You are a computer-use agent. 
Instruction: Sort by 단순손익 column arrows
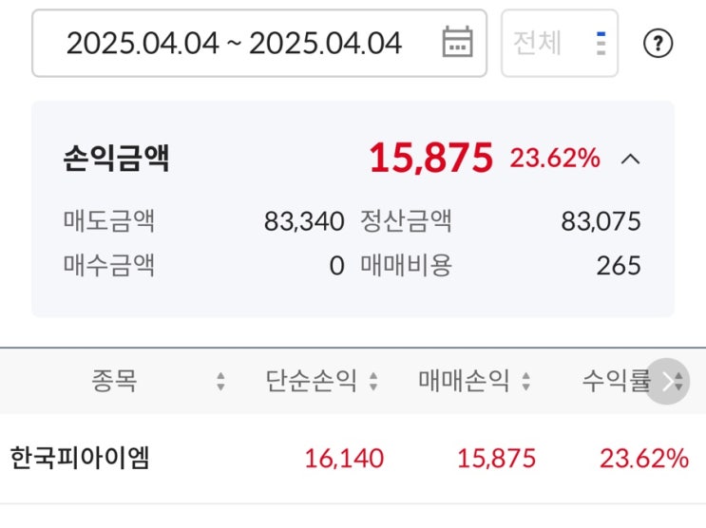[373, 382]
